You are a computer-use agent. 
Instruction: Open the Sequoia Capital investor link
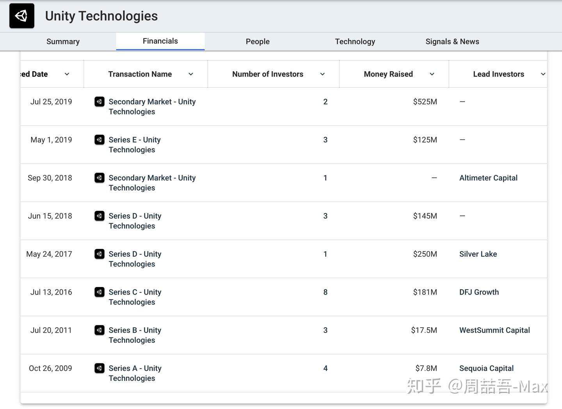click(486, 368)
